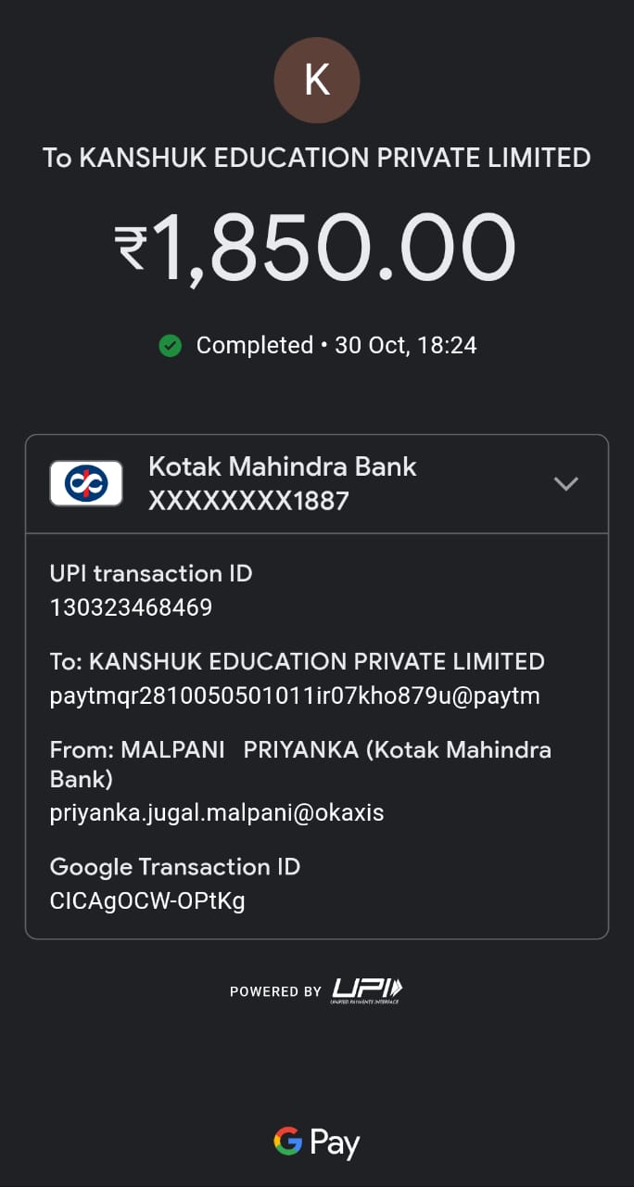
Task: Click the UPI logo at bottom
Action: (x=367, y=990)
